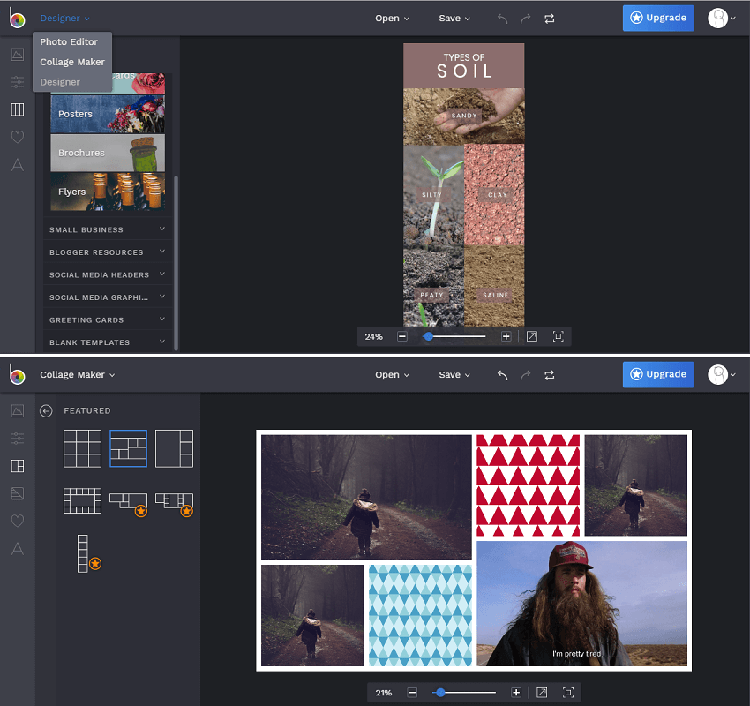This screenshot has height=706, width=750.
Task: Click the fit-to-screen icon in the 21% zoom bar
Action: [x=542, y=693]
